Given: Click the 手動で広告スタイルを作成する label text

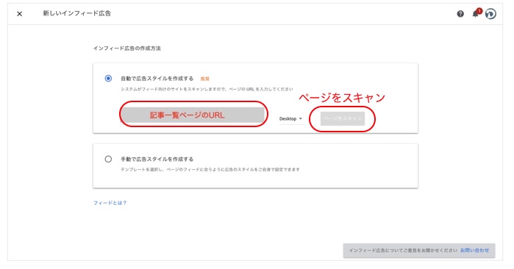Looking at the screenshot, I should (x=157, y=159).
